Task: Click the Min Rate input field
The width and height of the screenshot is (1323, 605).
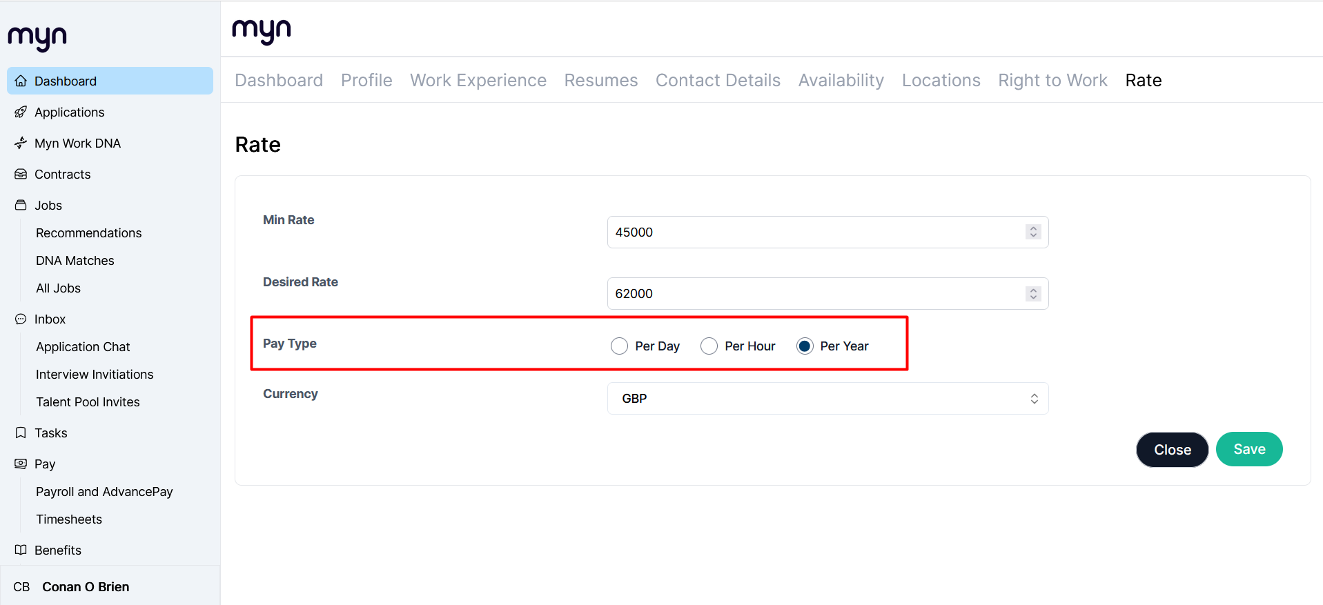Action: 827,232
